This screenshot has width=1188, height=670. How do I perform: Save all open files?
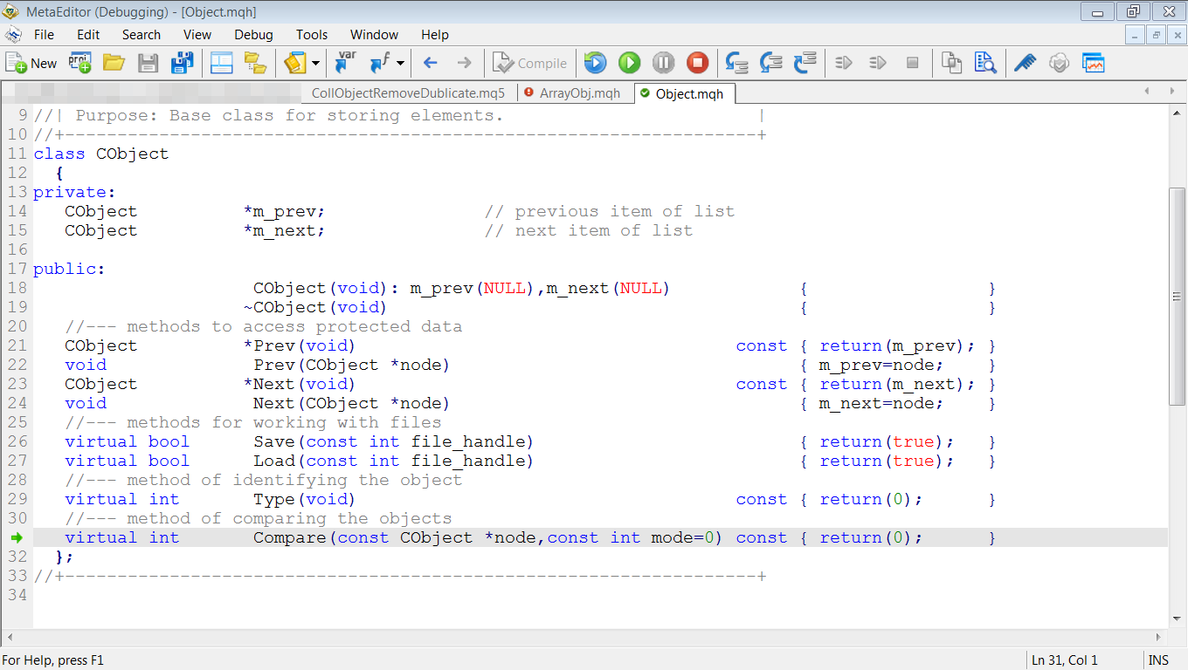(182, 63)
